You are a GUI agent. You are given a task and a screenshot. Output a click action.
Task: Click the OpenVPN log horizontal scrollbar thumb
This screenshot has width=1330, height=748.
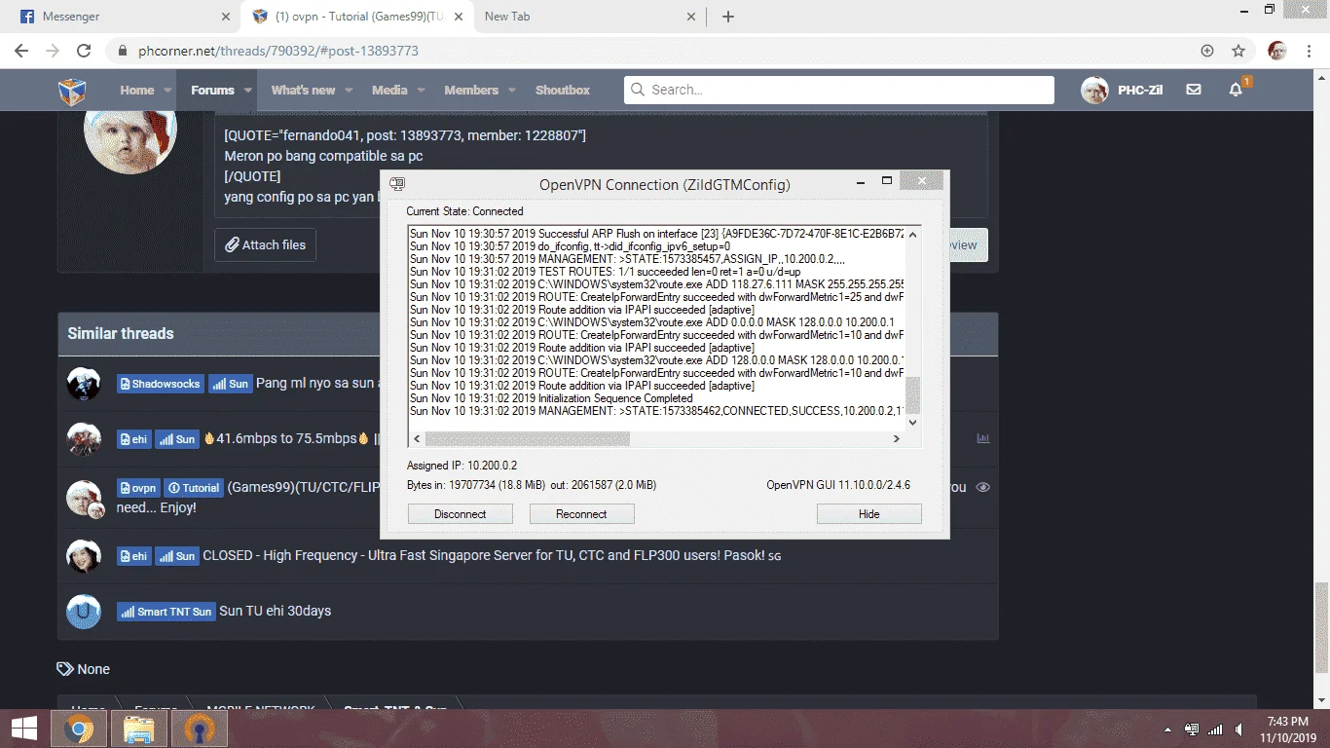coord(527,439)
